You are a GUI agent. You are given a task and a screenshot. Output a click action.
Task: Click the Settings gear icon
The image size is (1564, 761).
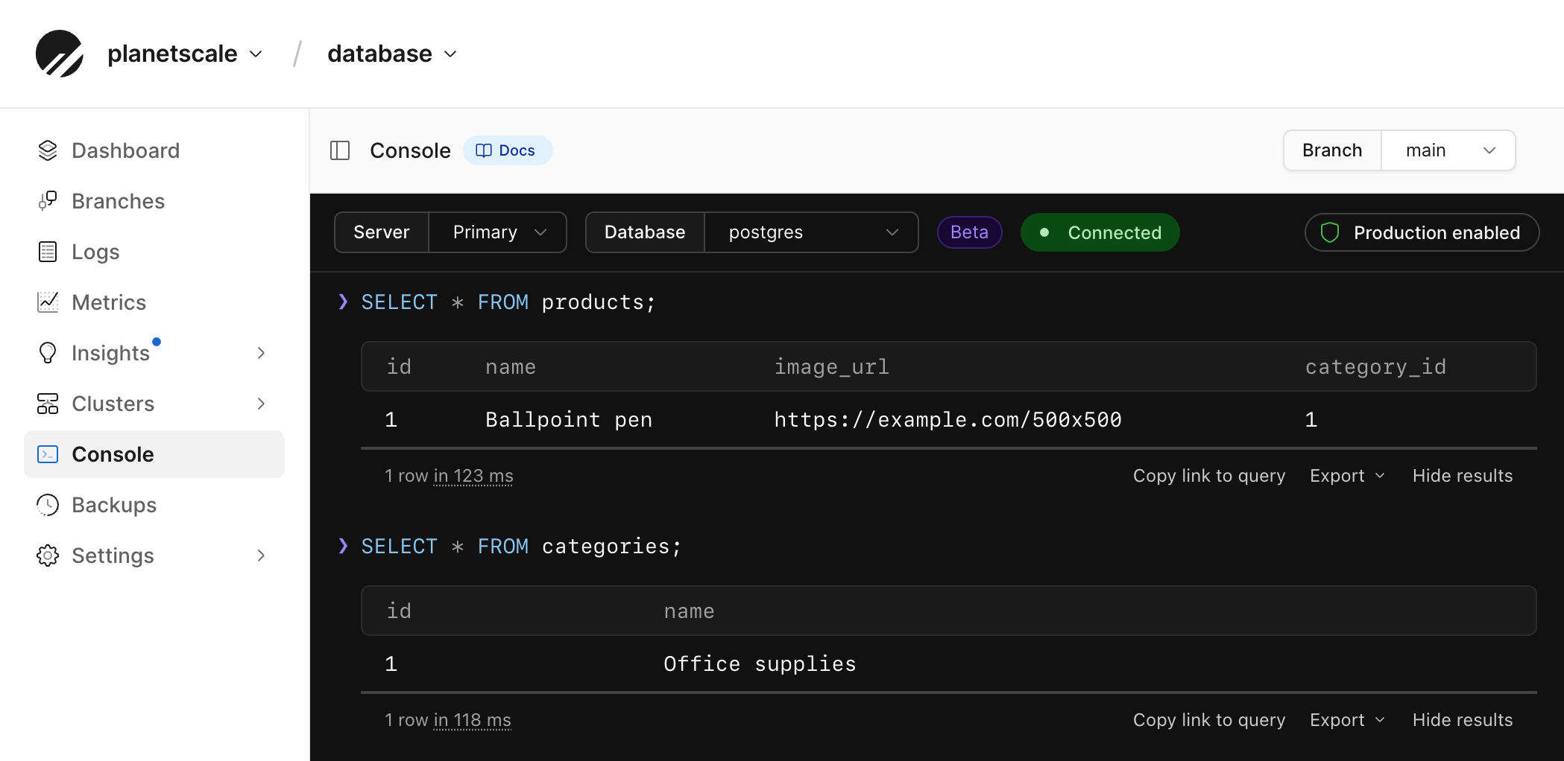click(48, 555)
